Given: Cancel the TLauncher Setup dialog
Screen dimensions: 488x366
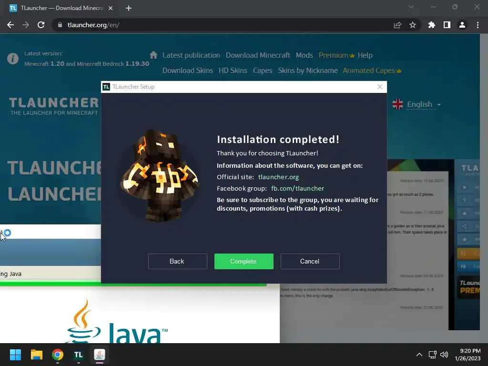Looking at the screenshot, I should pos(310,261).
